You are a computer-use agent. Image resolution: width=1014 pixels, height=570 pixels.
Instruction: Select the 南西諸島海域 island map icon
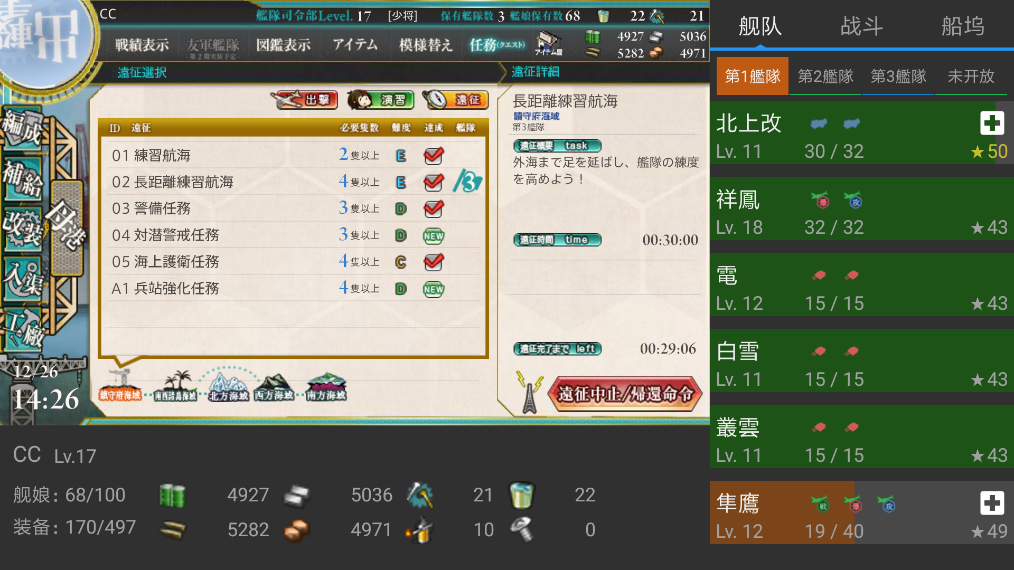(175, 386)
